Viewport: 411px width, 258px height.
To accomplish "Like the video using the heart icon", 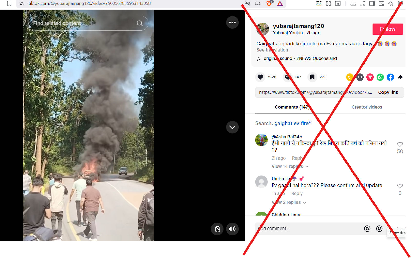I will (260, 77).
